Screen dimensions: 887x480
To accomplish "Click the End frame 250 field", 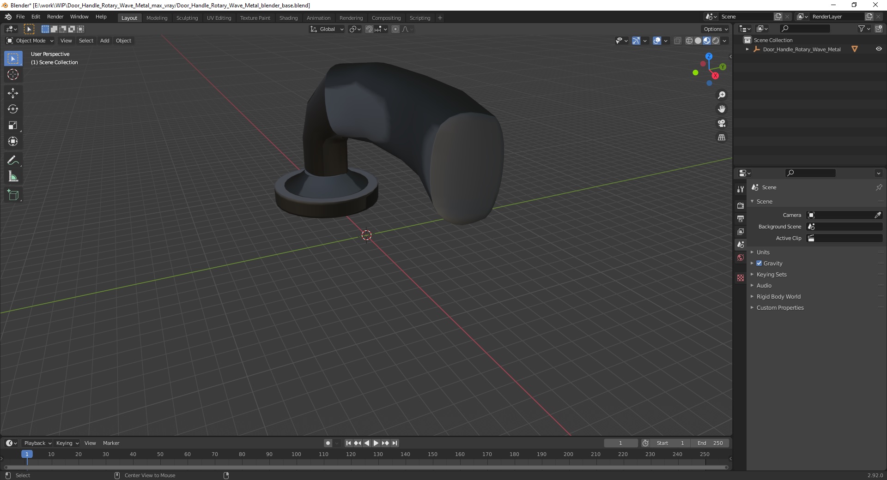I will 711,443.
